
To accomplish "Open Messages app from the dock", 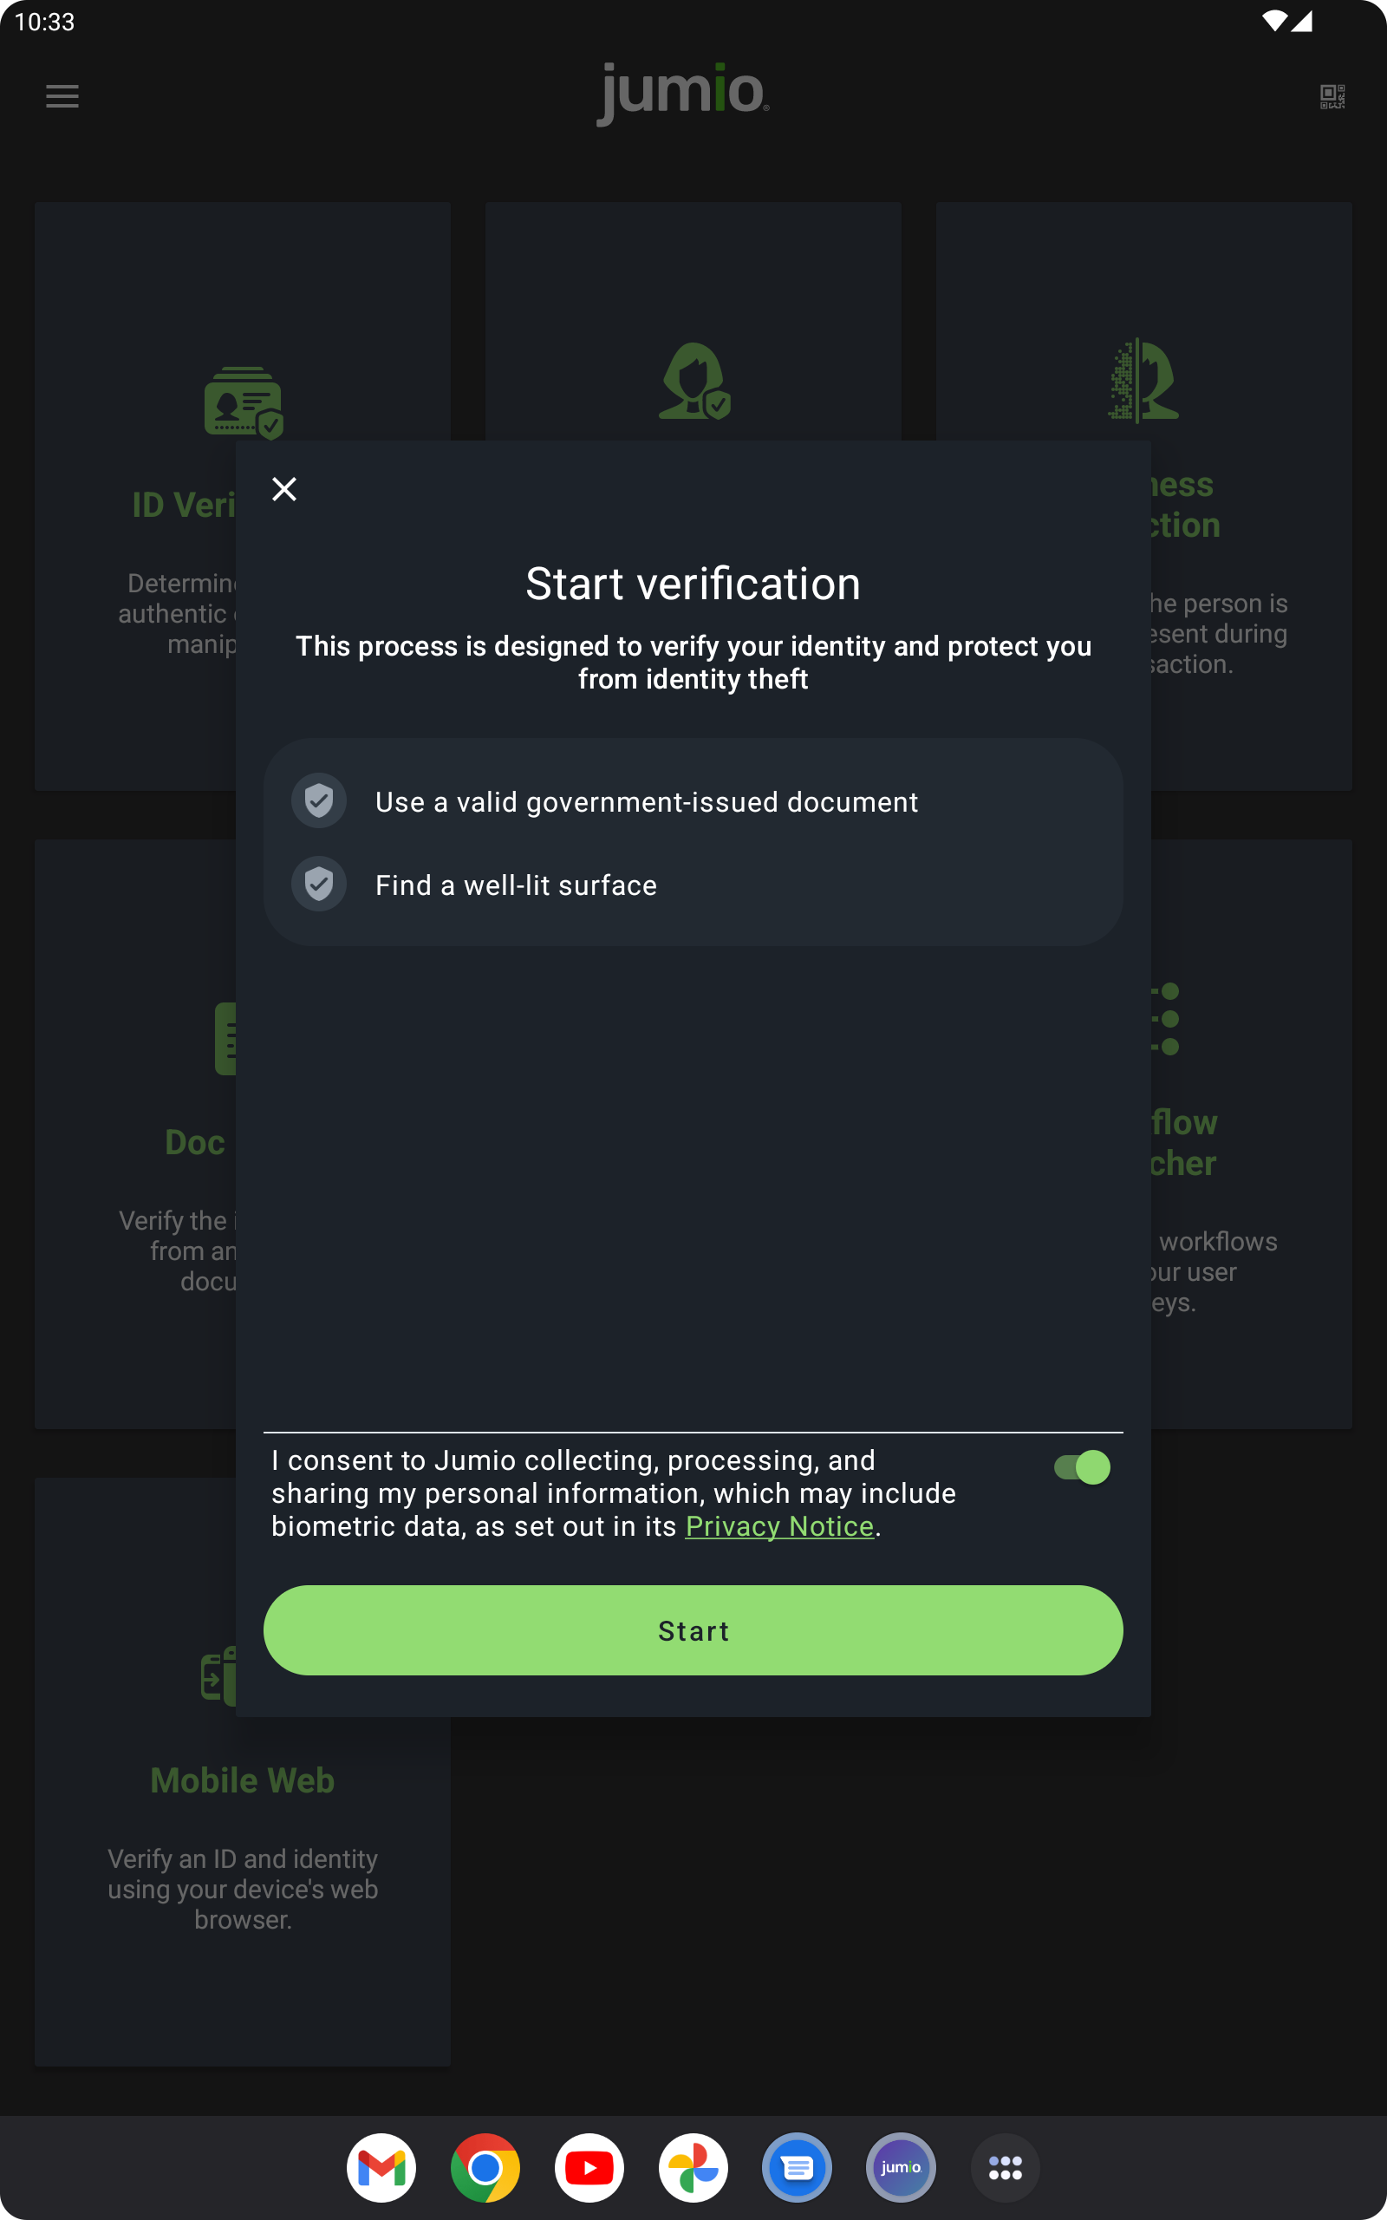I will tap(798, 2168).
